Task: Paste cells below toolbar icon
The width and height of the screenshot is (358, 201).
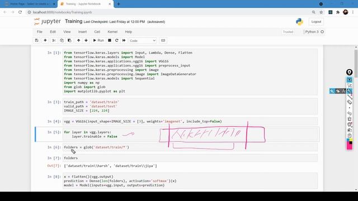Action: pos(69,40)
